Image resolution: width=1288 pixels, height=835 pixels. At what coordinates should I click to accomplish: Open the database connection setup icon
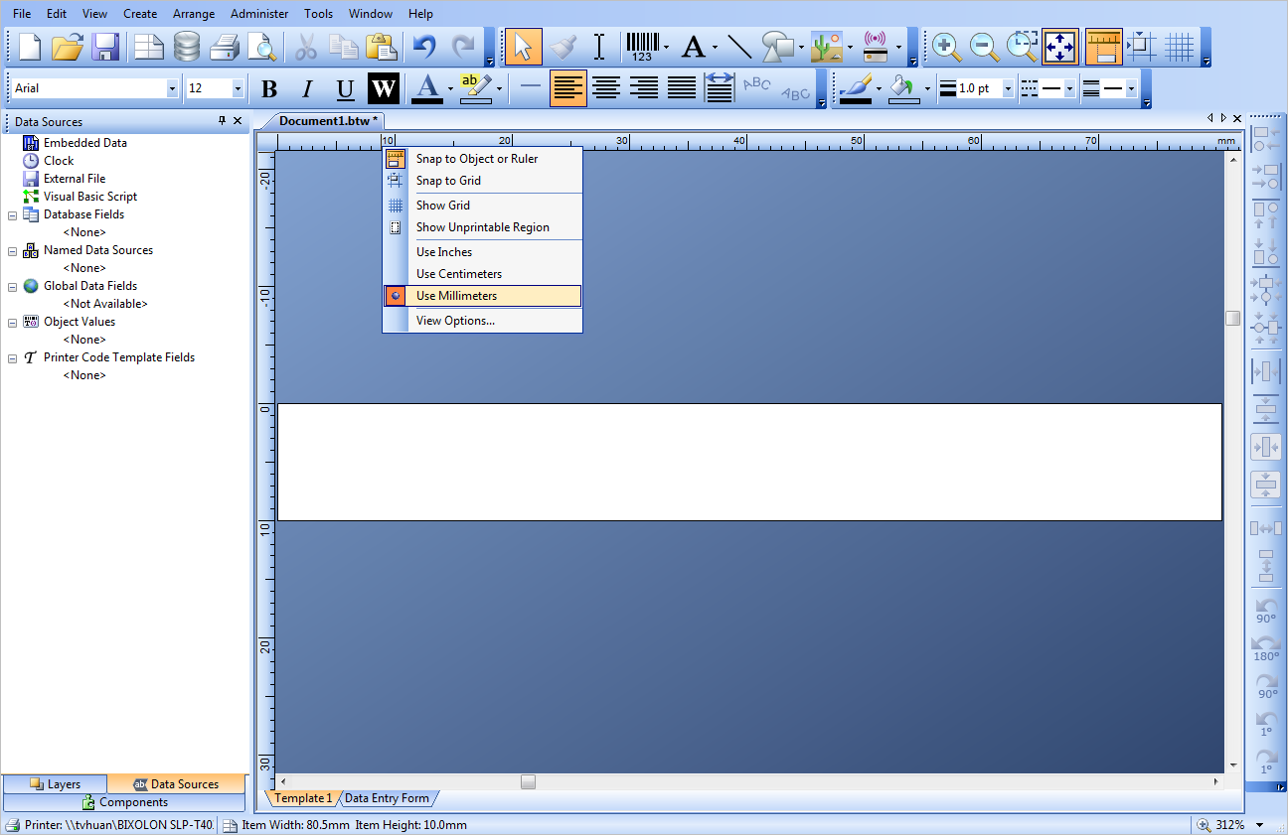[187, 47]
